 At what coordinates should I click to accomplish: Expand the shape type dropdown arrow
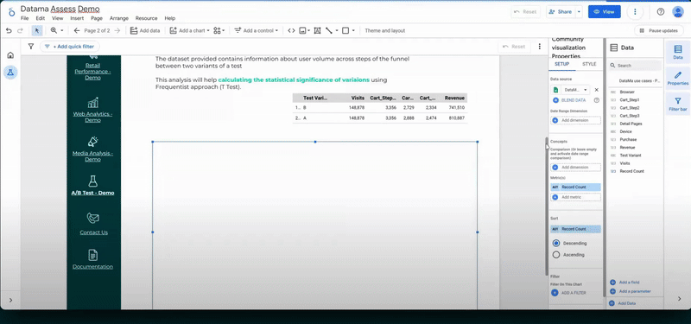[x=353, y=31]
